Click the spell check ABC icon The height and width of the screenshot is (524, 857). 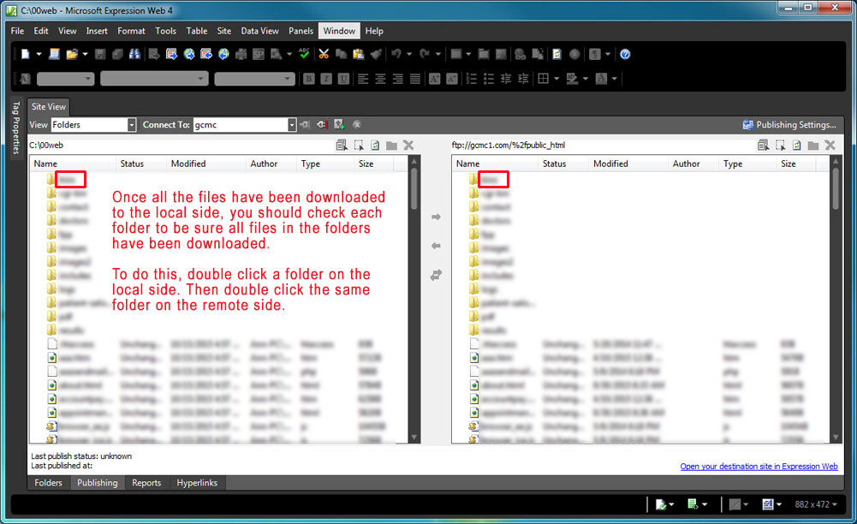(x=305, y=54)
